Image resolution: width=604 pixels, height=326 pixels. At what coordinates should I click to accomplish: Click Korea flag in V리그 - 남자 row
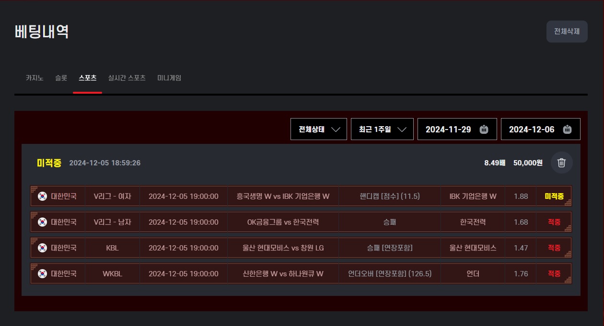point(43,222)
